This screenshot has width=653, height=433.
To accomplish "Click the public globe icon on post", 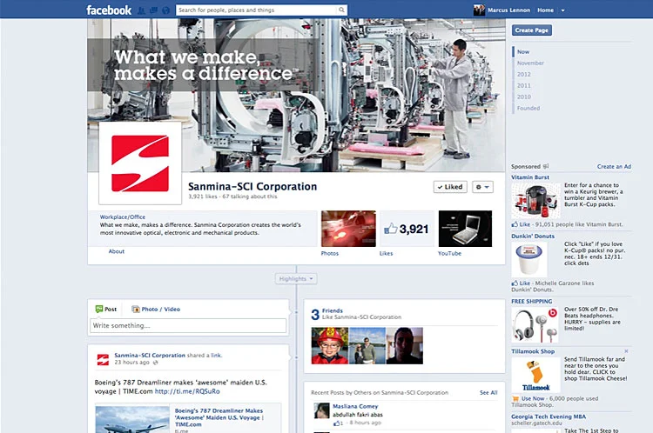I will pyautogui.click(x=155, y=363).
